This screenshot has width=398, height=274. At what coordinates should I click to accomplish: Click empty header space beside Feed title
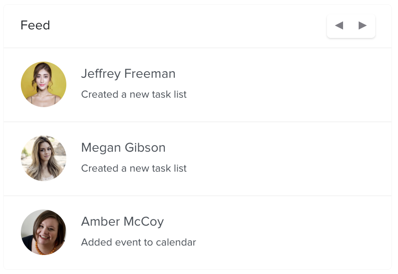coord(188,26)
